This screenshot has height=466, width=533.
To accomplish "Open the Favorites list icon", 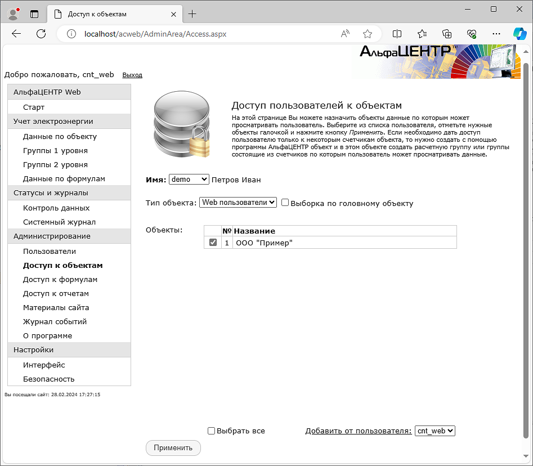I will (422, 34).
